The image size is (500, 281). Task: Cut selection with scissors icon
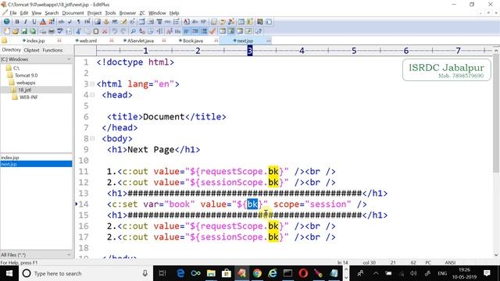click(78, 31)
